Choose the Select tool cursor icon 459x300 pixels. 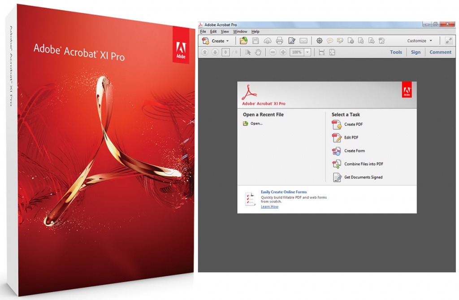pos(248,52)
